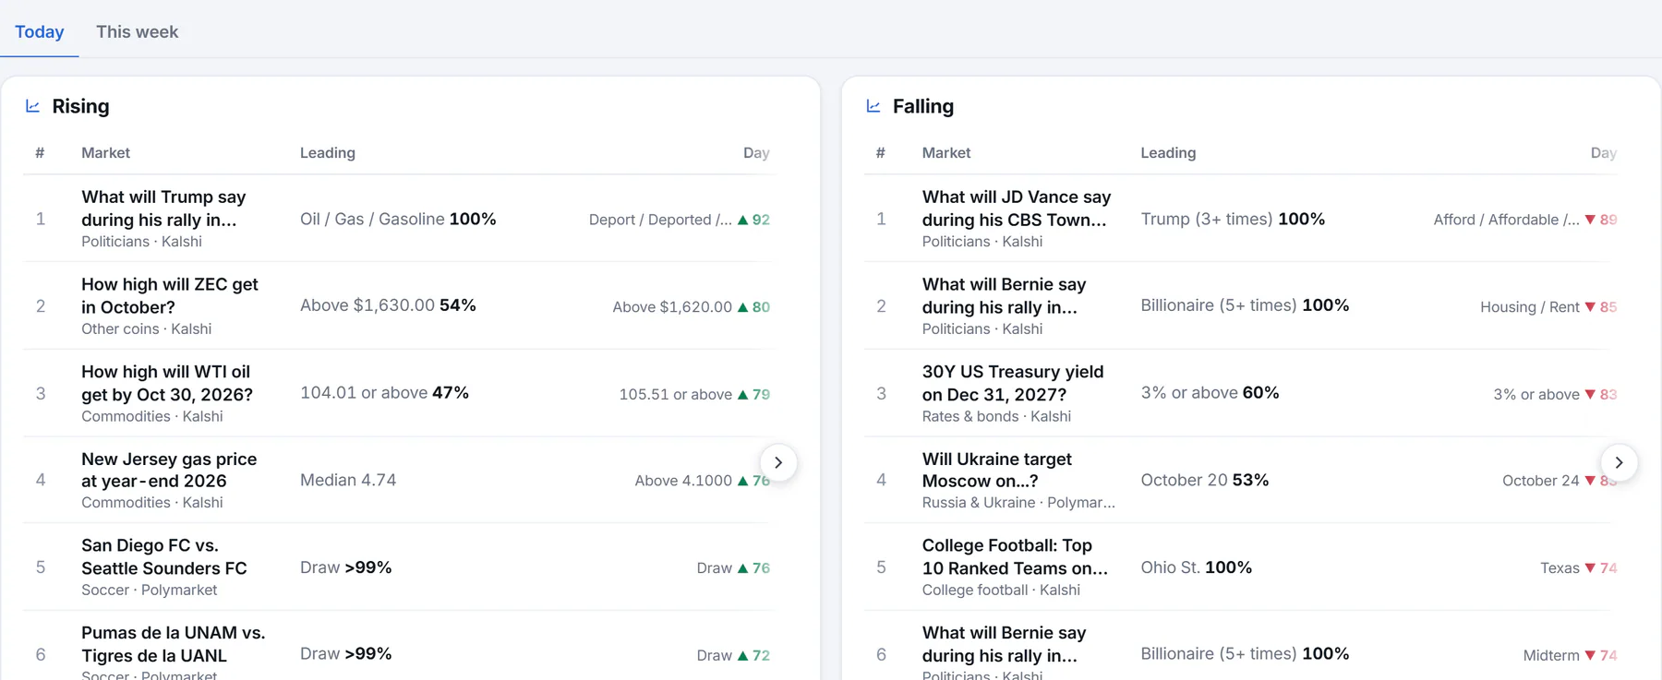1662x680 pixels.
Task: Open 'How high will WTI oil get' market
Action: click(x=167, y=383)
